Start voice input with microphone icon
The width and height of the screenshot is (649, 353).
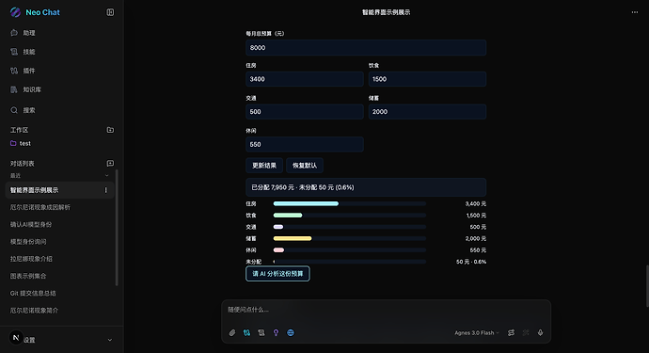click(x=540, y=332)
